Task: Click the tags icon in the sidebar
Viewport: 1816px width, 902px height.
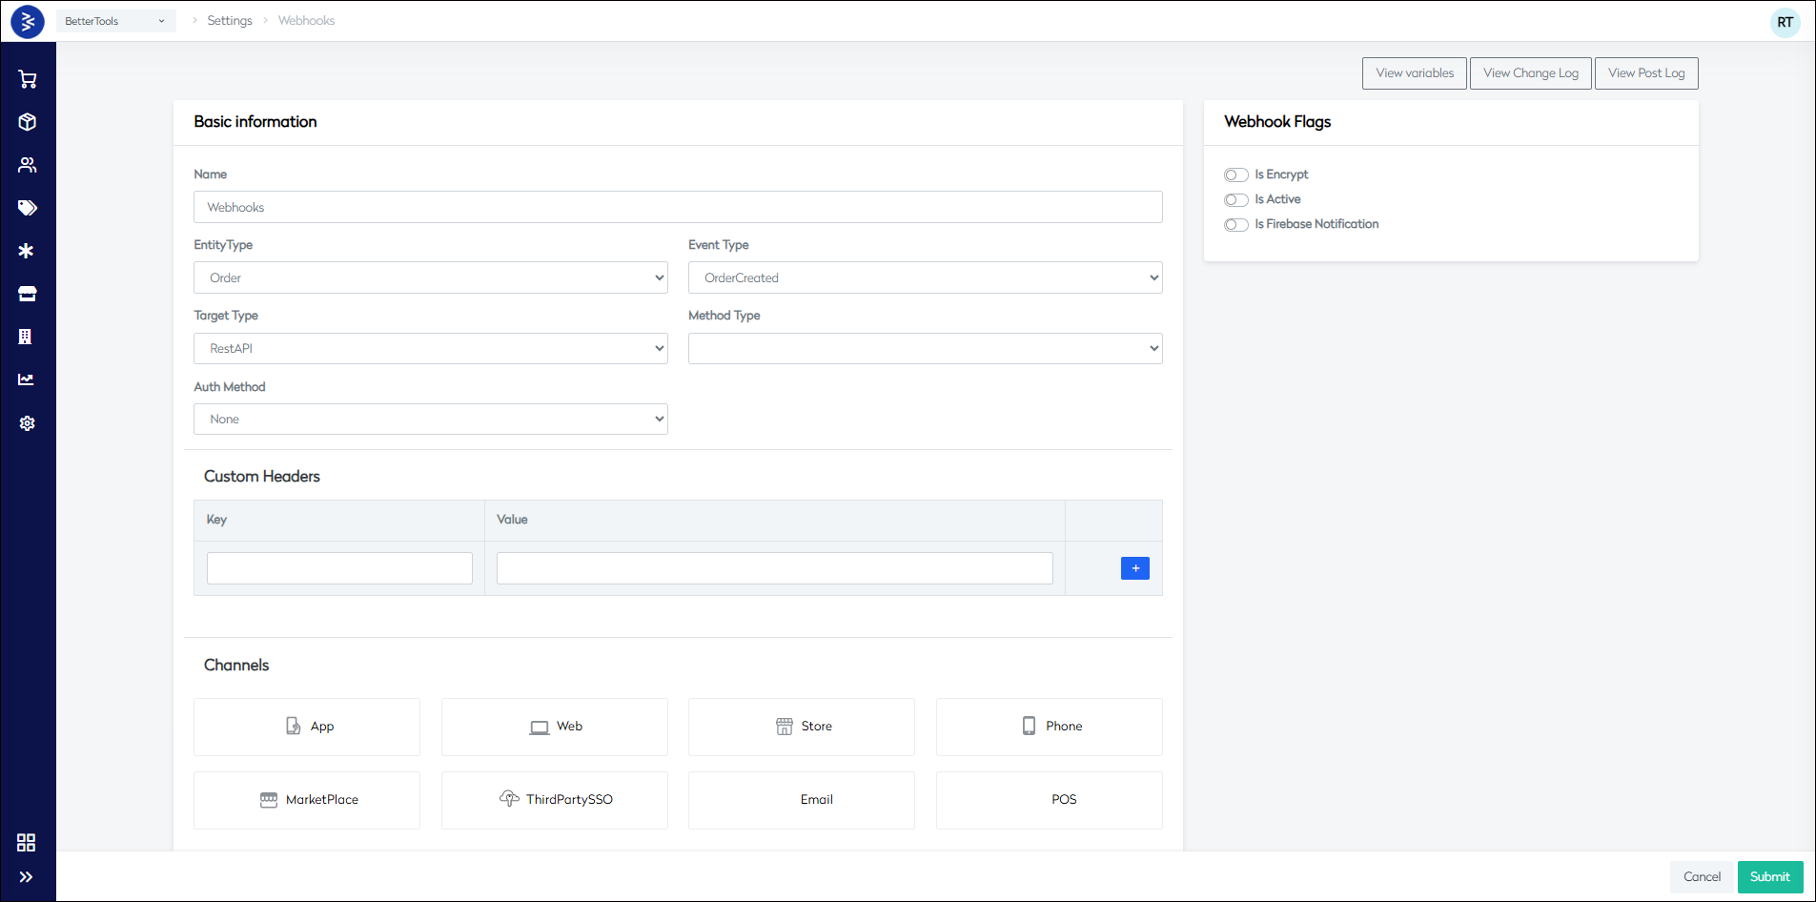Action: (x=26, y=208)
